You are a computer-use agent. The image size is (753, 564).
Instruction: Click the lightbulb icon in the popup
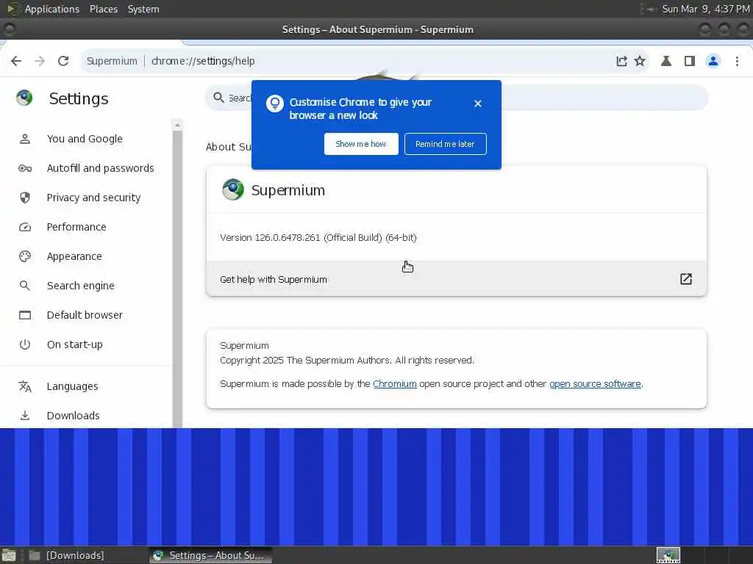coord(275,103)
